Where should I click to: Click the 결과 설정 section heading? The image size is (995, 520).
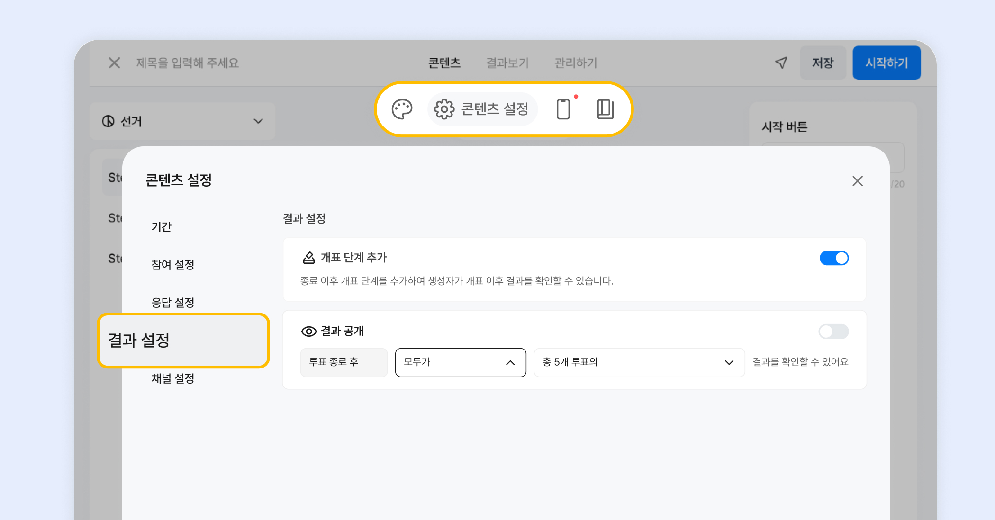pyautogui.click(x=304, y=218)
